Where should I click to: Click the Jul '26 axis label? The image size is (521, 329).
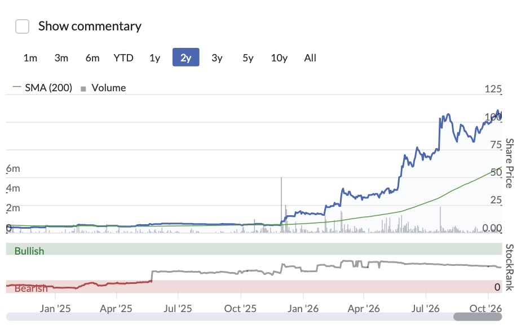pyautogui.click(x=425, y=308)
